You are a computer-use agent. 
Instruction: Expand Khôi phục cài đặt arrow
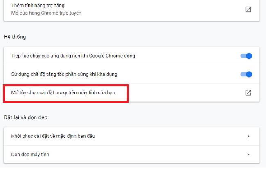(x=248, y=136)
